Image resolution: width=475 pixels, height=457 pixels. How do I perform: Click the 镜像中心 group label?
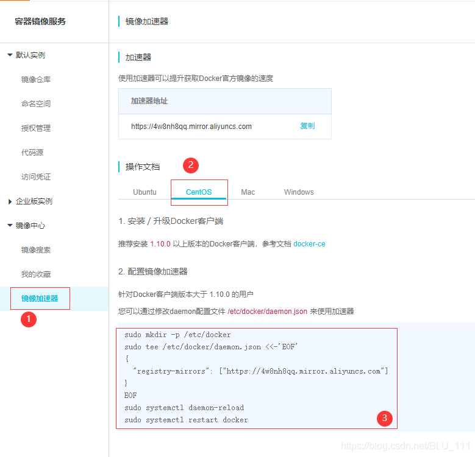pyautogui.click(x=30, y=226)
